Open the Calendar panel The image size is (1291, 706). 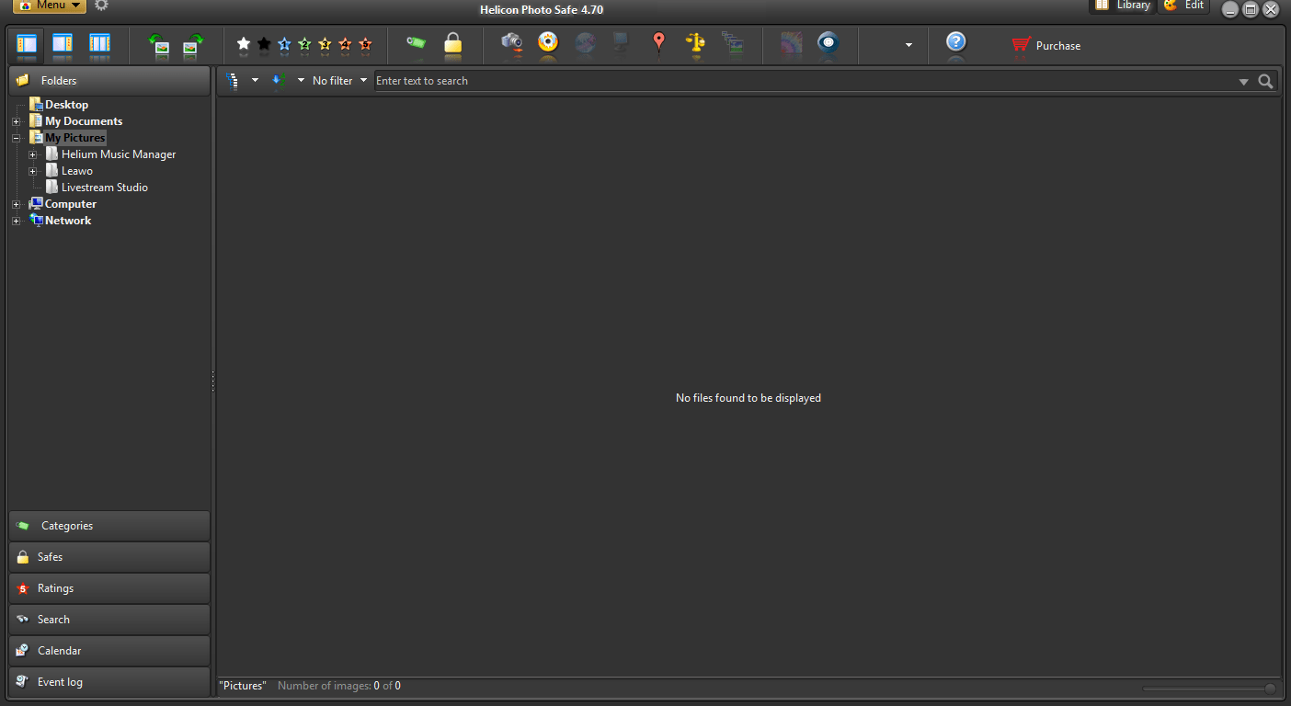coord(109,651)
